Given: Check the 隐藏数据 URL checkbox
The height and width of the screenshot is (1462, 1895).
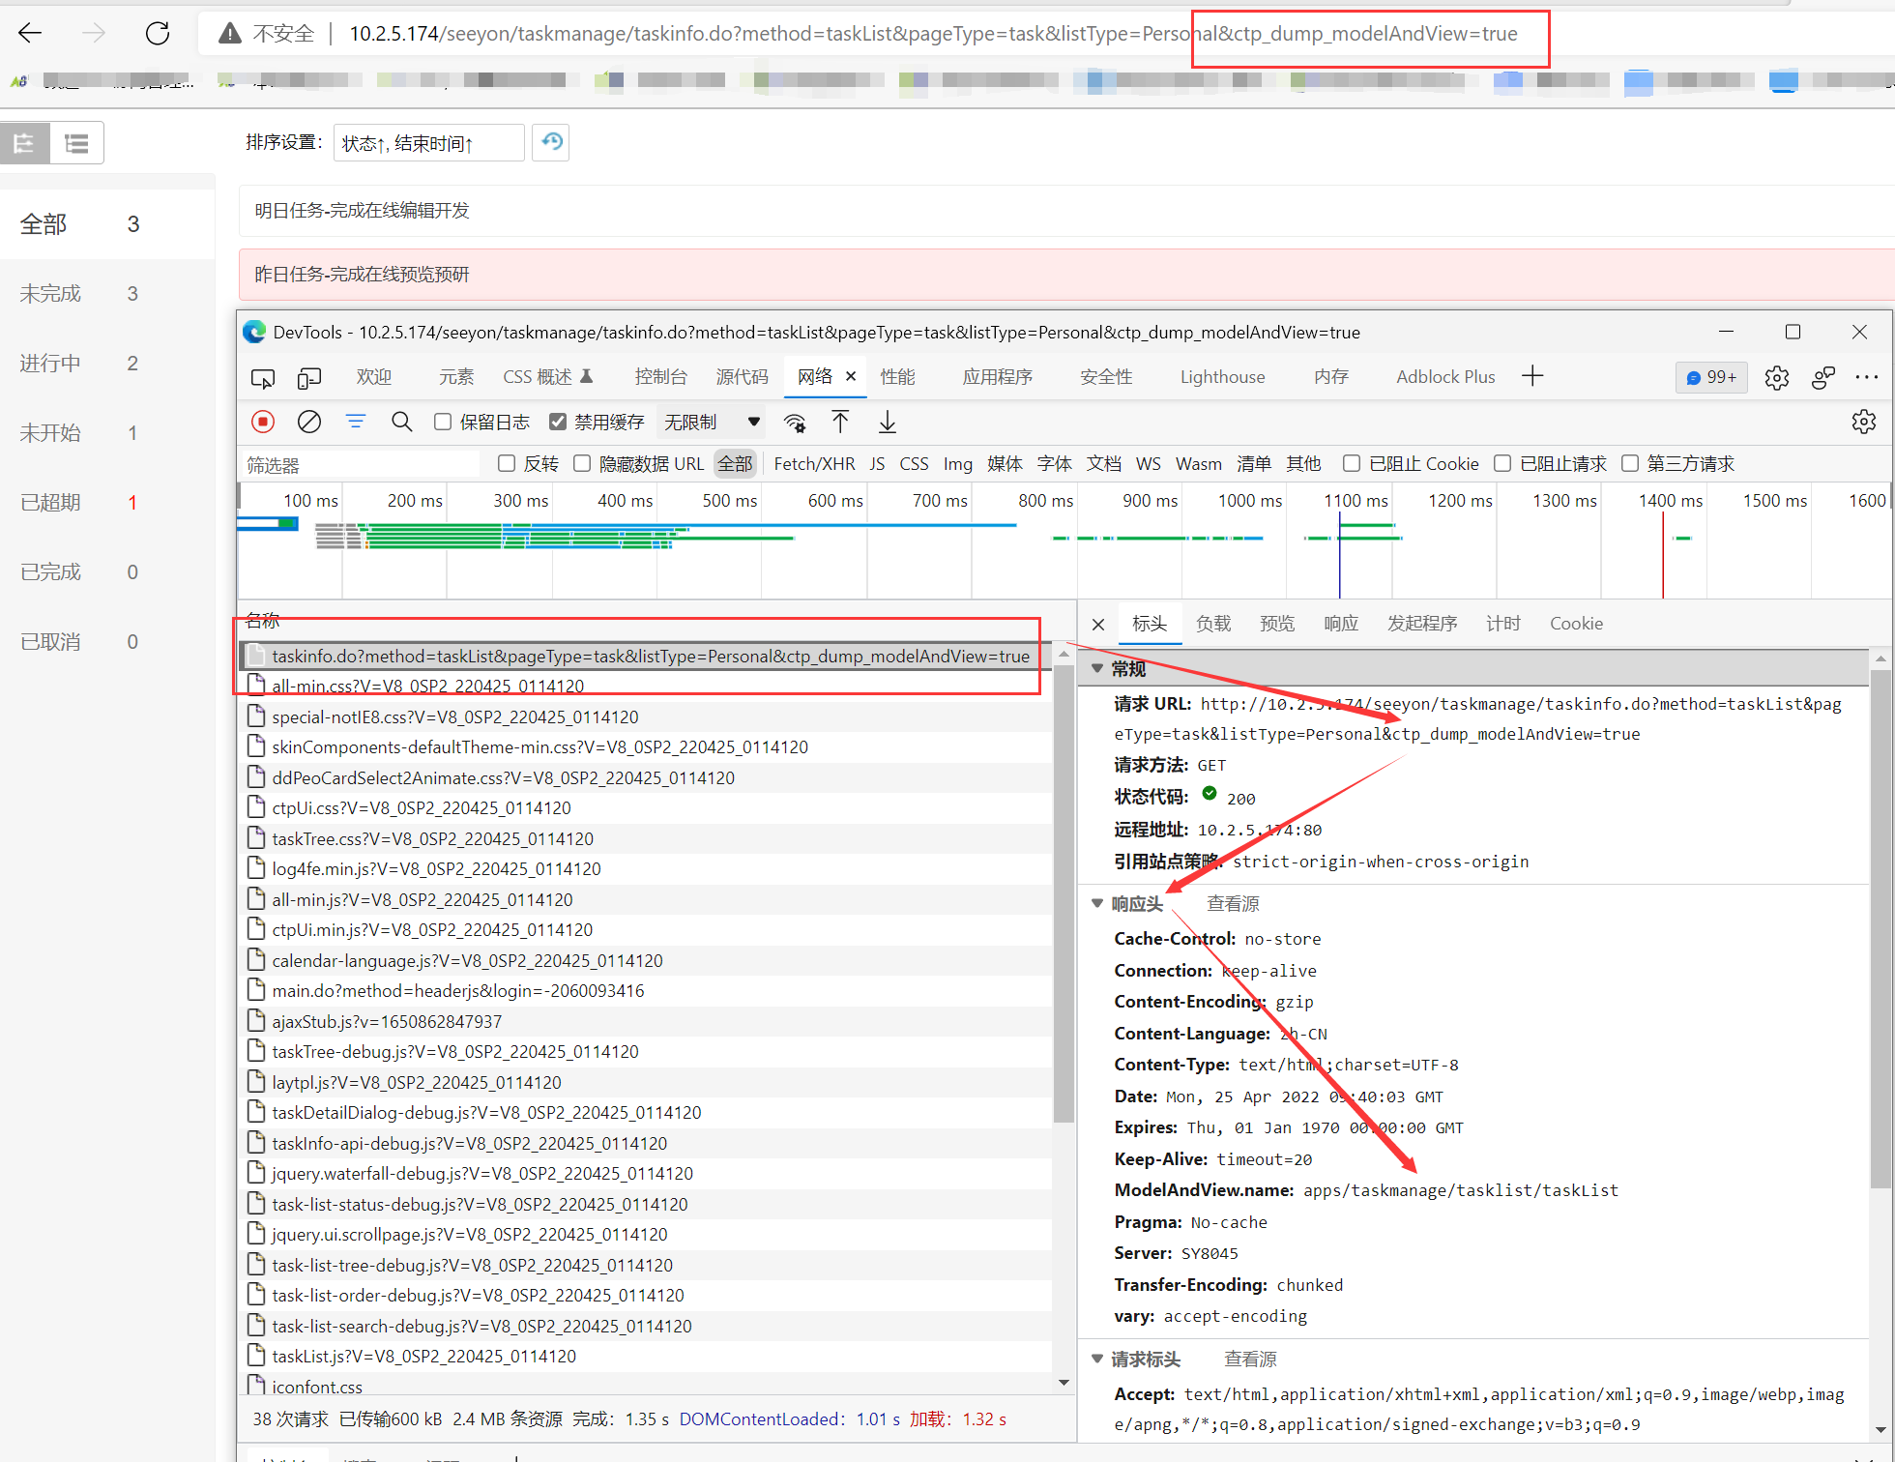Looking at the screenshot, I should (582, 463).
